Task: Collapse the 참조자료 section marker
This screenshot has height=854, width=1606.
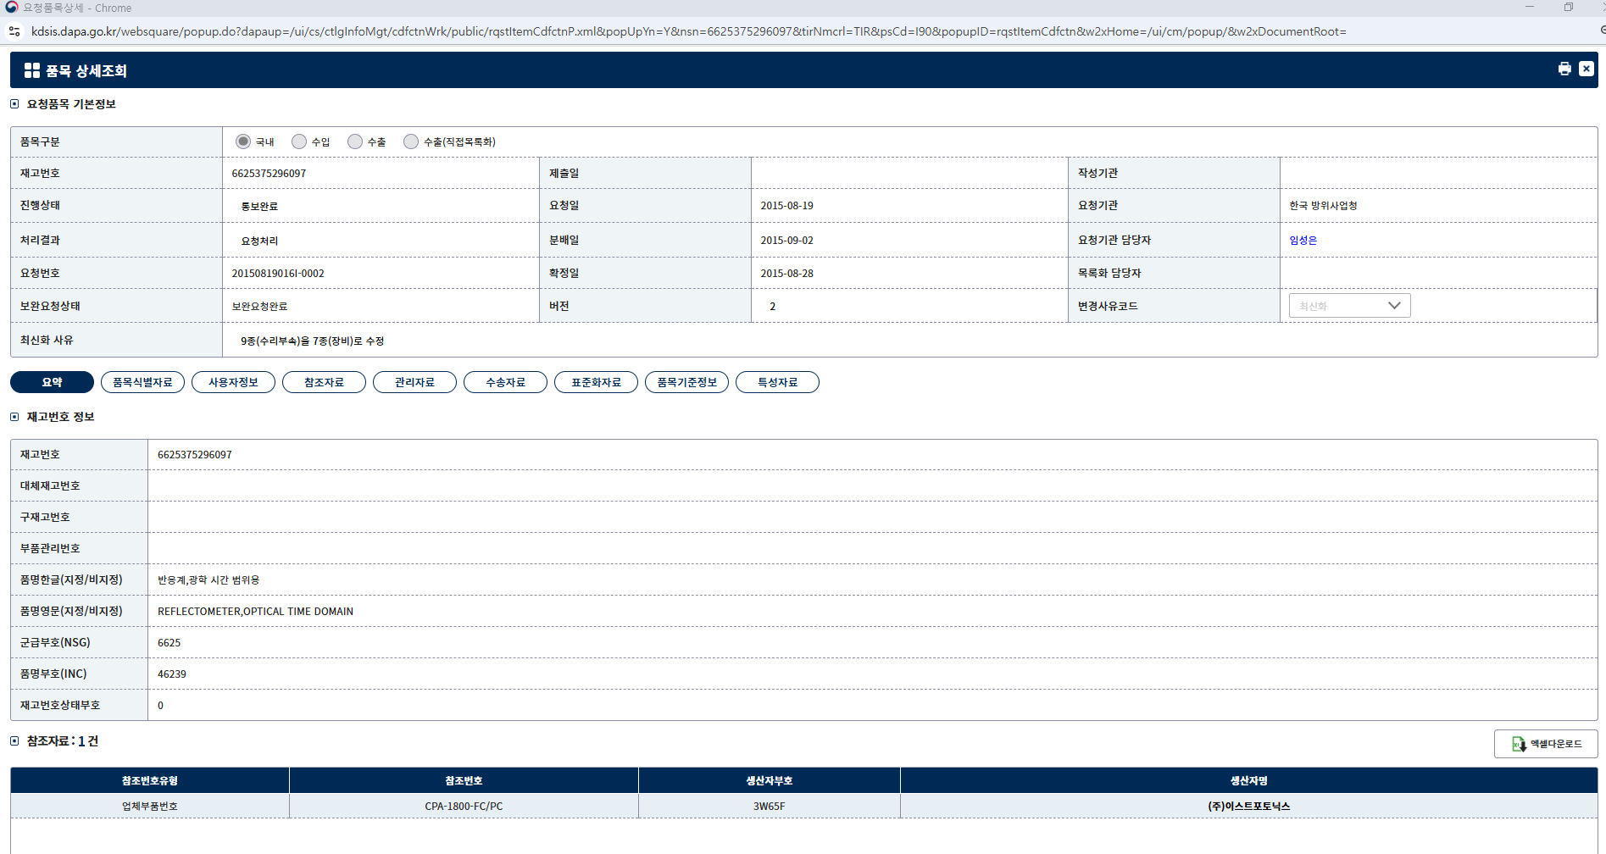Action: [14, 741]
